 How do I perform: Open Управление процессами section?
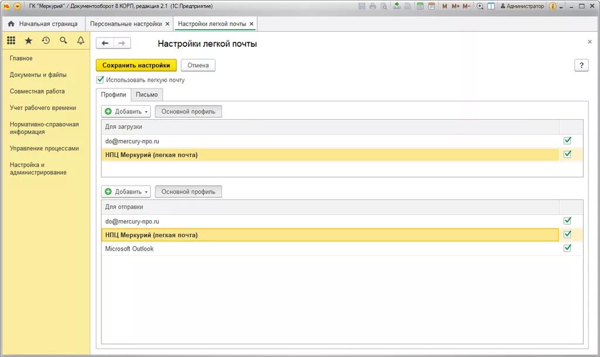coord(45,148)
